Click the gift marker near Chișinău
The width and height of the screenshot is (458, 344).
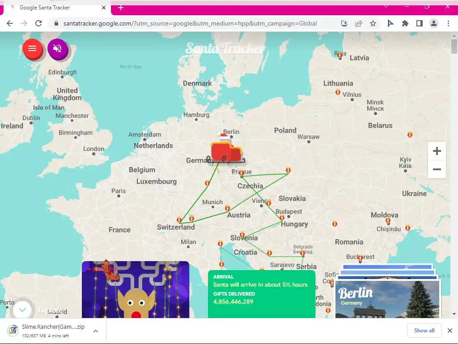tap(388, 221)
